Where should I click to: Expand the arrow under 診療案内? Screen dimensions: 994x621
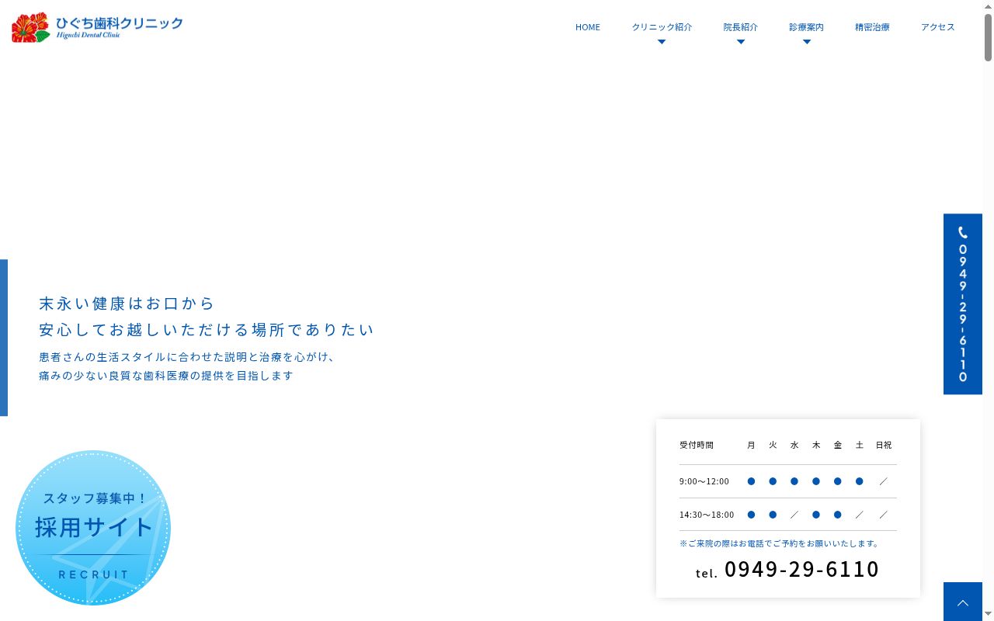click(807, 42)
